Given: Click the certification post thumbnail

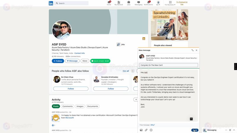Looking at the screenshot, I should (x=56, y=118).
